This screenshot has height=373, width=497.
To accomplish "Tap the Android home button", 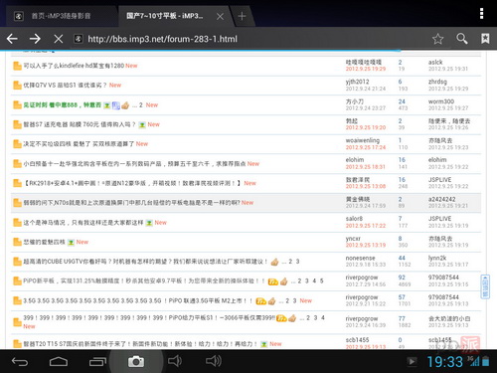I will 59,361.
